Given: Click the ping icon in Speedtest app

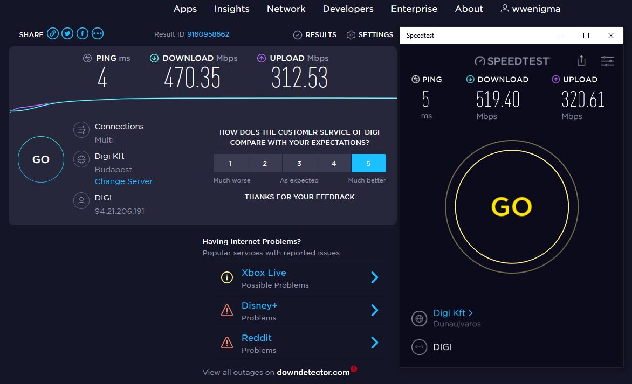Looking at the screenshot, I should [416, 79].
